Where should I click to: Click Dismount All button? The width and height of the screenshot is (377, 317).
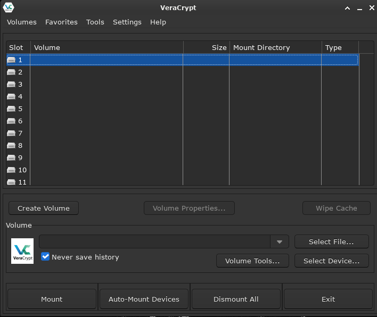click(236, 299)
